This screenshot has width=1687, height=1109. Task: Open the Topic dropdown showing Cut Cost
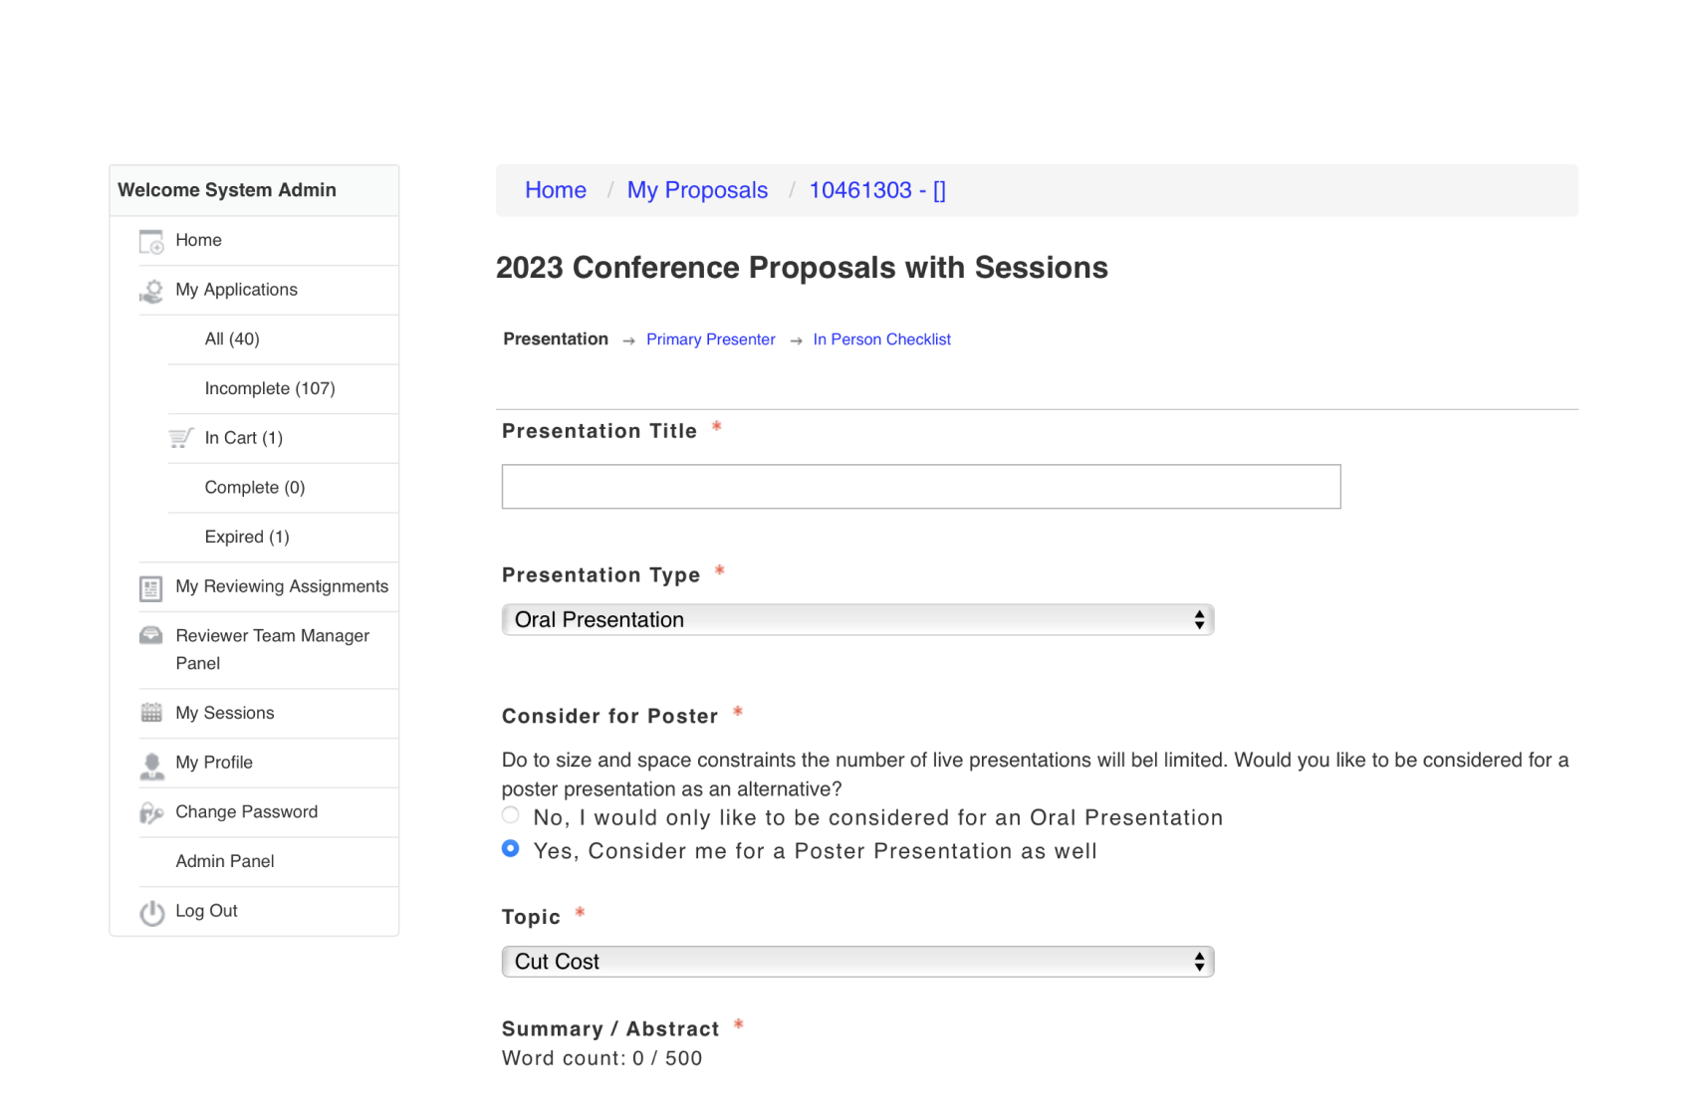[857, 962]
